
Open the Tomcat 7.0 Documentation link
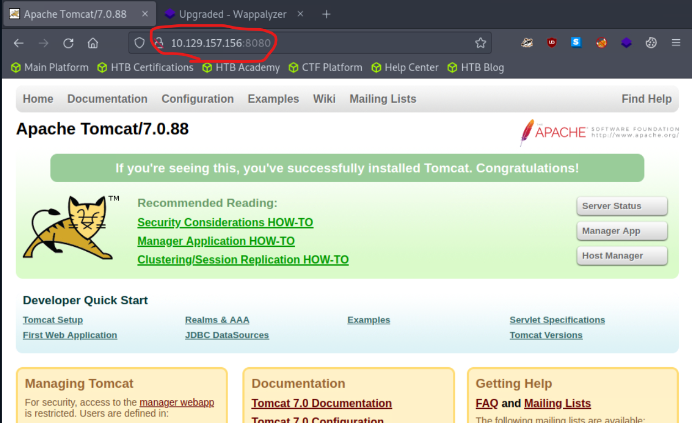pyautogui.click(x=322, y=404)
